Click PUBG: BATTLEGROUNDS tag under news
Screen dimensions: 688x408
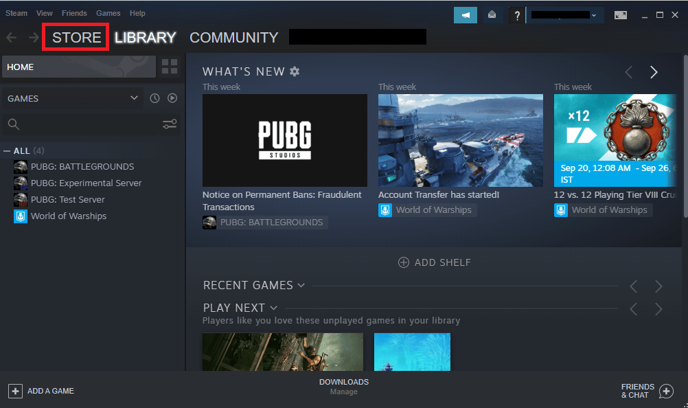point(265,223)
